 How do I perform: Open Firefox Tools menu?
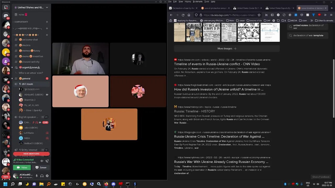[207, 2]
